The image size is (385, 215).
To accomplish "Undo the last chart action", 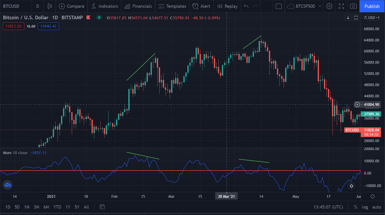I will pyautogui.click(x=246, y=6).
